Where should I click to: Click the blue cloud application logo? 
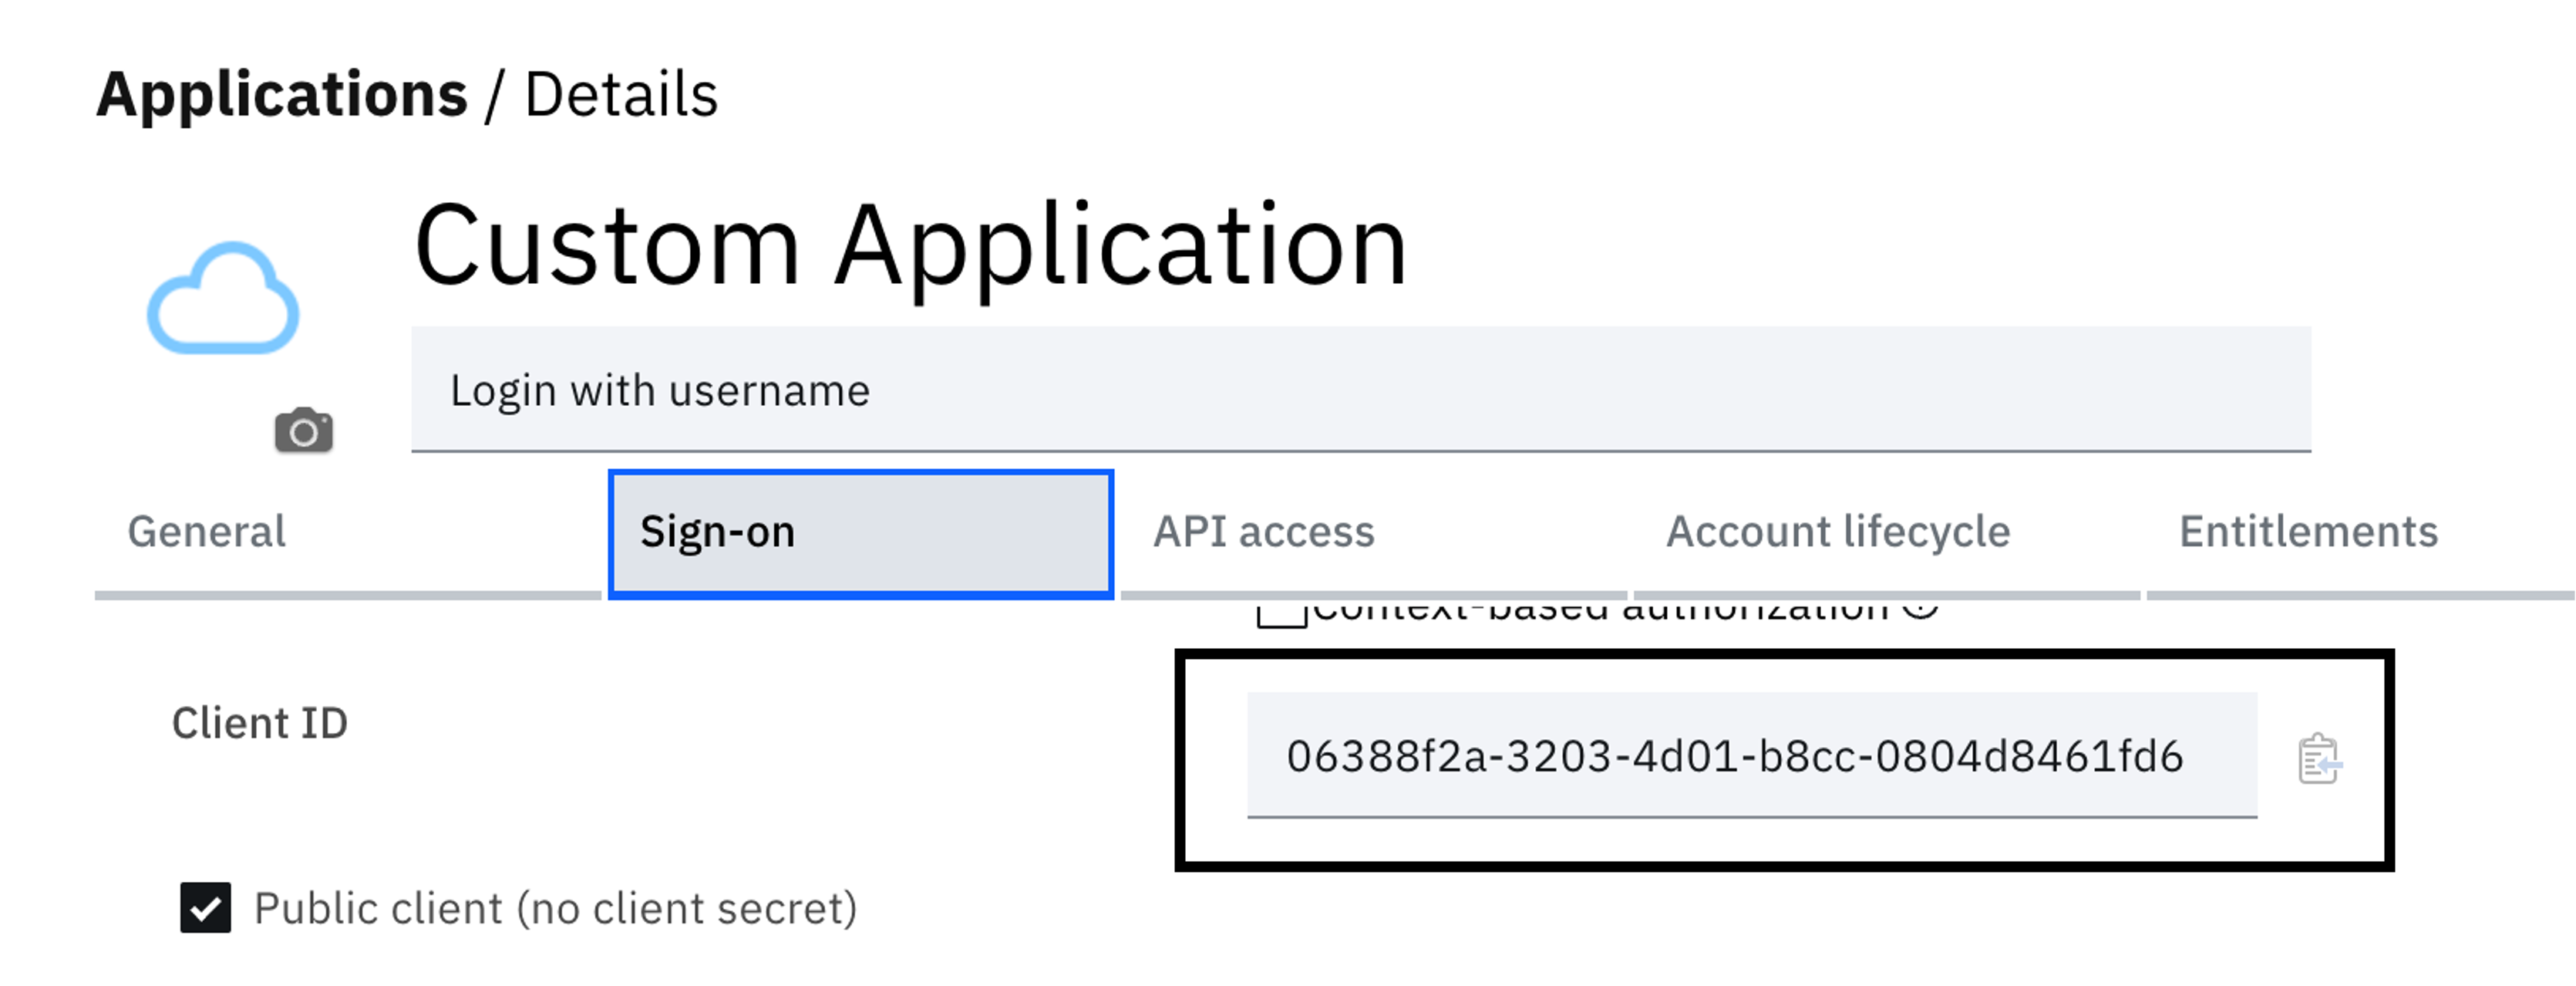tap(223, 299)
